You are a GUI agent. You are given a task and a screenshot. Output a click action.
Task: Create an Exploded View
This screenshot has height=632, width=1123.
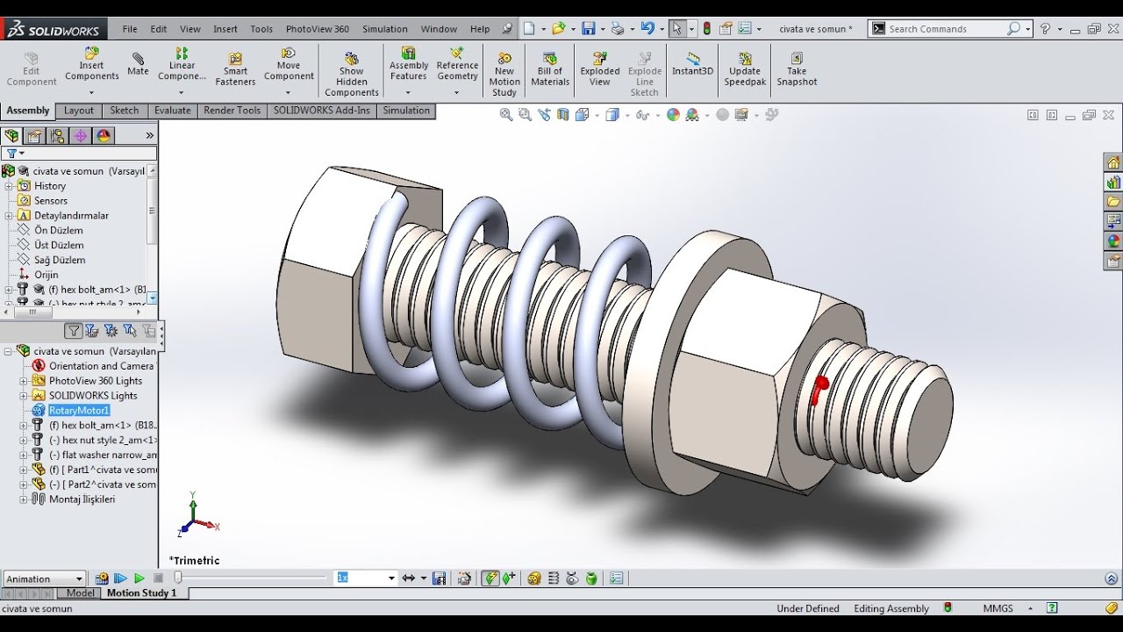[600, 69]
